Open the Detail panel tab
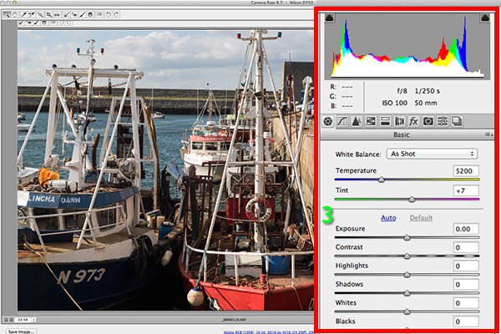Image resolution: width=501 pixels, height=334 pixels. [357, 121]
